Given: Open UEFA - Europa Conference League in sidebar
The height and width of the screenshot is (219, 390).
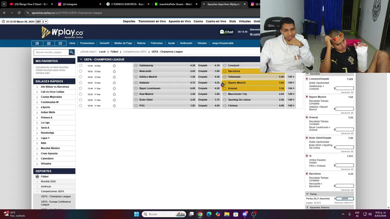Looking at the screenshot, I should [56, 203].
